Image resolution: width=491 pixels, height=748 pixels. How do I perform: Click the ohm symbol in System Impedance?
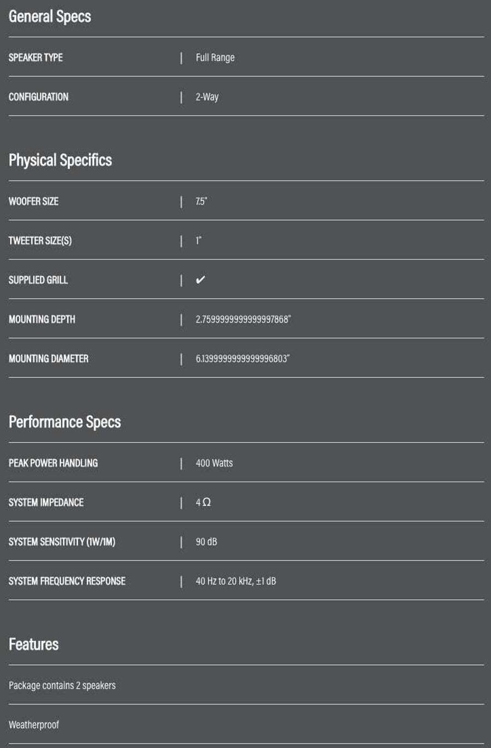[207, 502]
